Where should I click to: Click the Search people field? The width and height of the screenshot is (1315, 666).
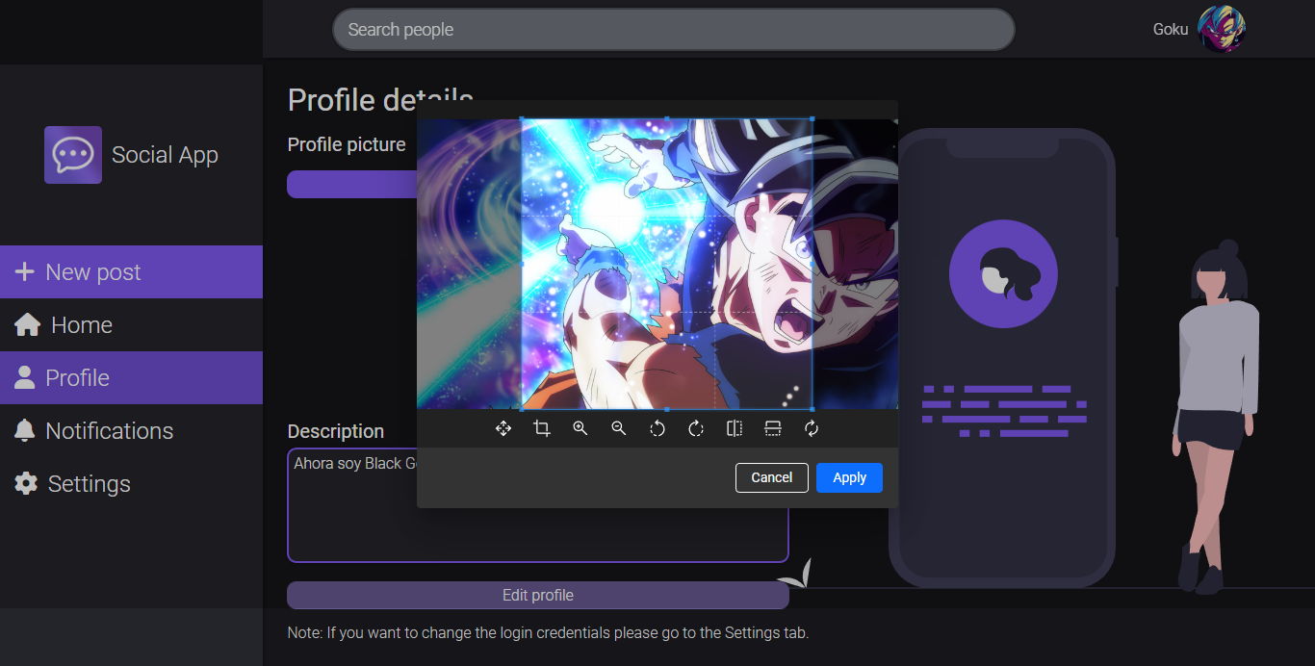coord(674,30)
